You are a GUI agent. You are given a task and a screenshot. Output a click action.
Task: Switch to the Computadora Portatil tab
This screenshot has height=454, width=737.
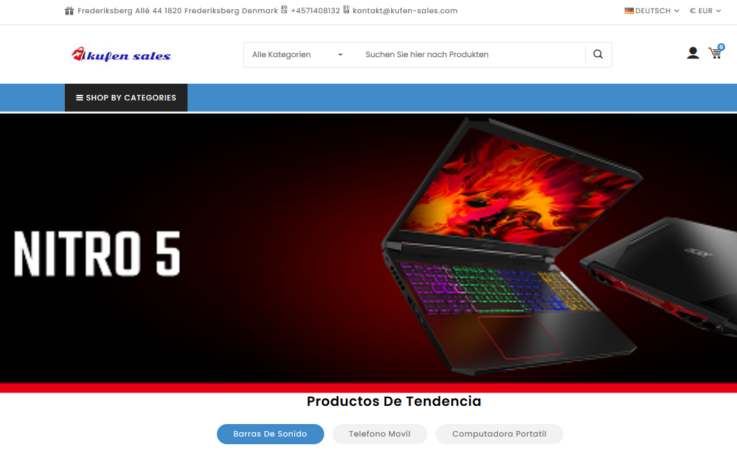[499, 434]
